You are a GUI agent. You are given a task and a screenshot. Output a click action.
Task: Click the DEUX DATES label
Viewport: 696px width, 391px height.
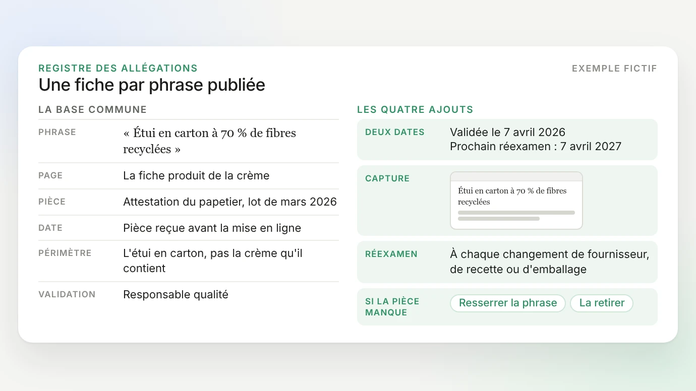(x=395, y=133)
